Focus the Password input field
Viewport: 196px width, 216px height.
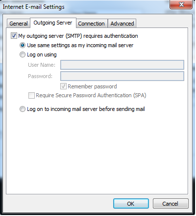coord(122,76)
